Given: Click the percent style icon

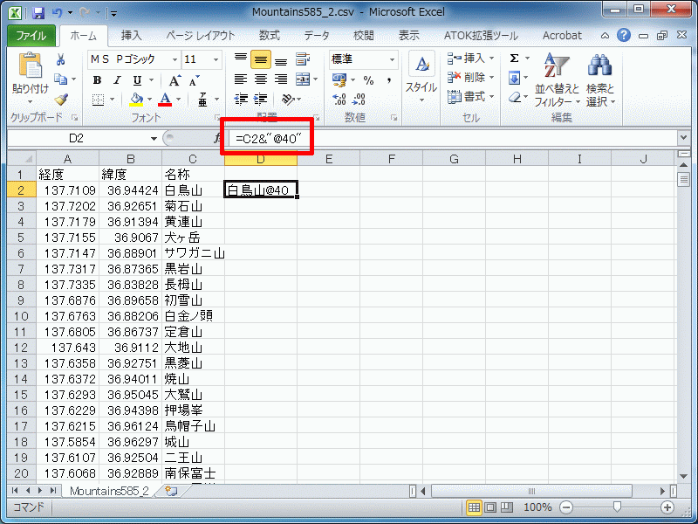Looking at the screenshot, I should pos(368,80).
